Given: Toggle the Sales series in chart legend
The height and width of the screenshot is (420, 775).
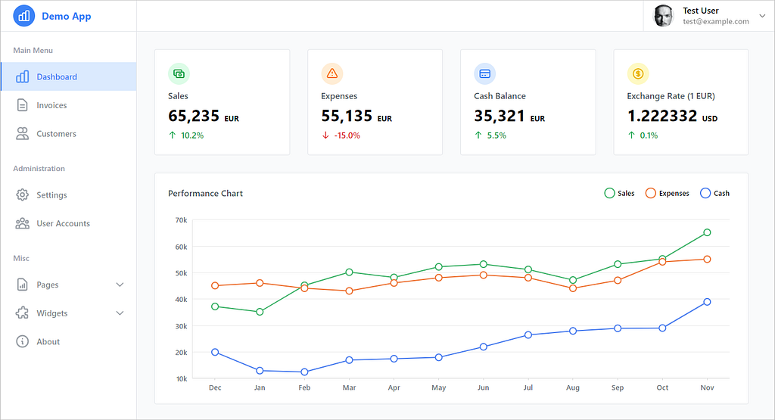Looking at the screenshot, I should [x=619, y=193].
